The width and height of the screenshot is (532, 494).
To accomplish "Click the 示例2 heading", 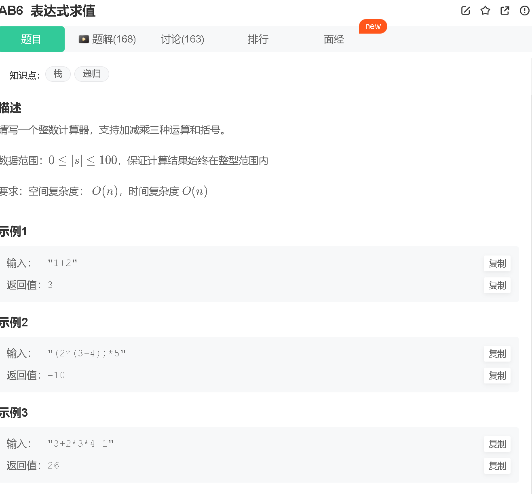I will pyautogui.click(x=14, y=323).
